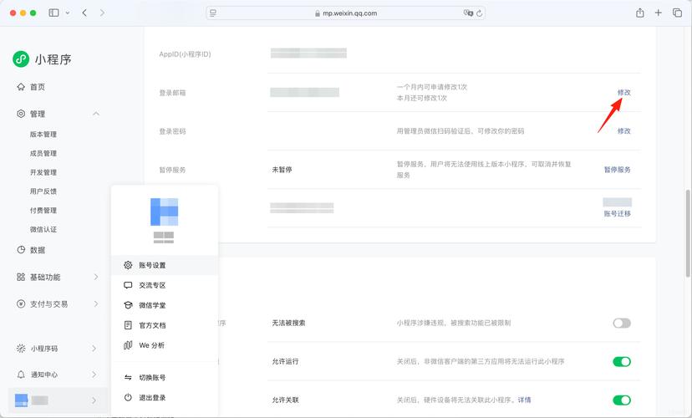Open 版本管理 in sidebar

click(43, 135)
